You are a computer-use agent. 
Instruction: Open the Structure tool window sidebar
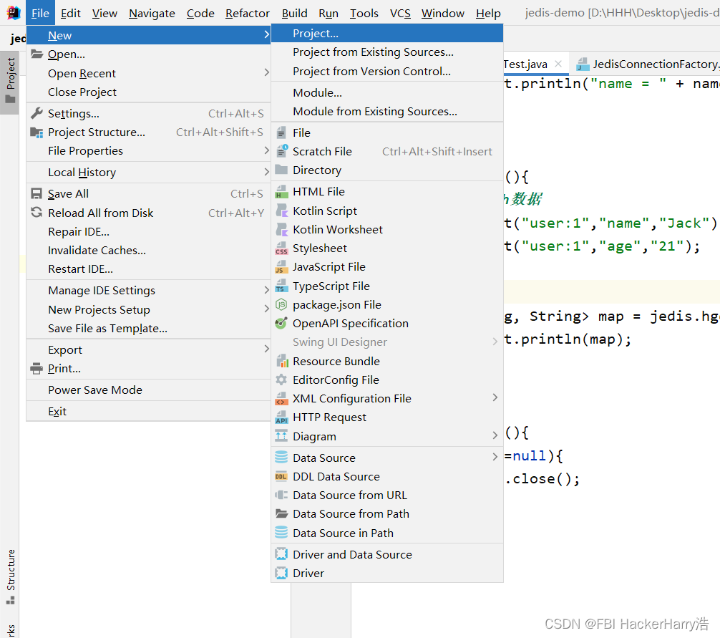tap(10, 577)
